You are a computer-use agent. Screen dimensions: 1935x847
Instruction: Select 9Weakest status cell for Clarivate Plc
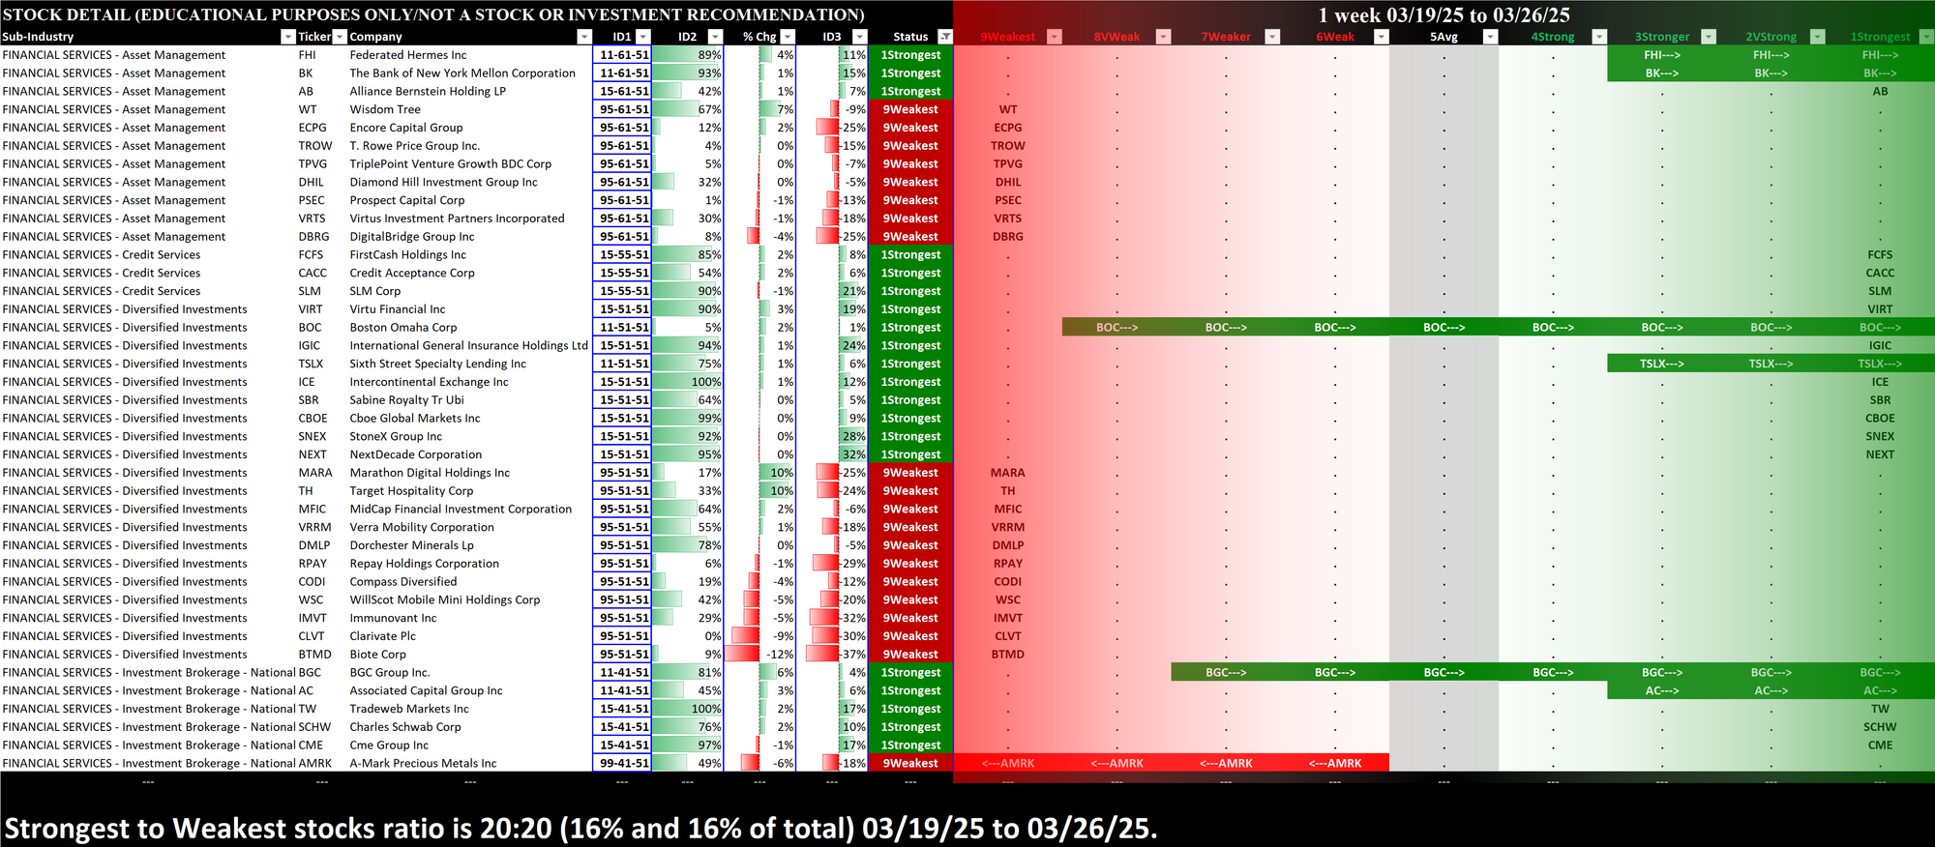click(910, 636)
